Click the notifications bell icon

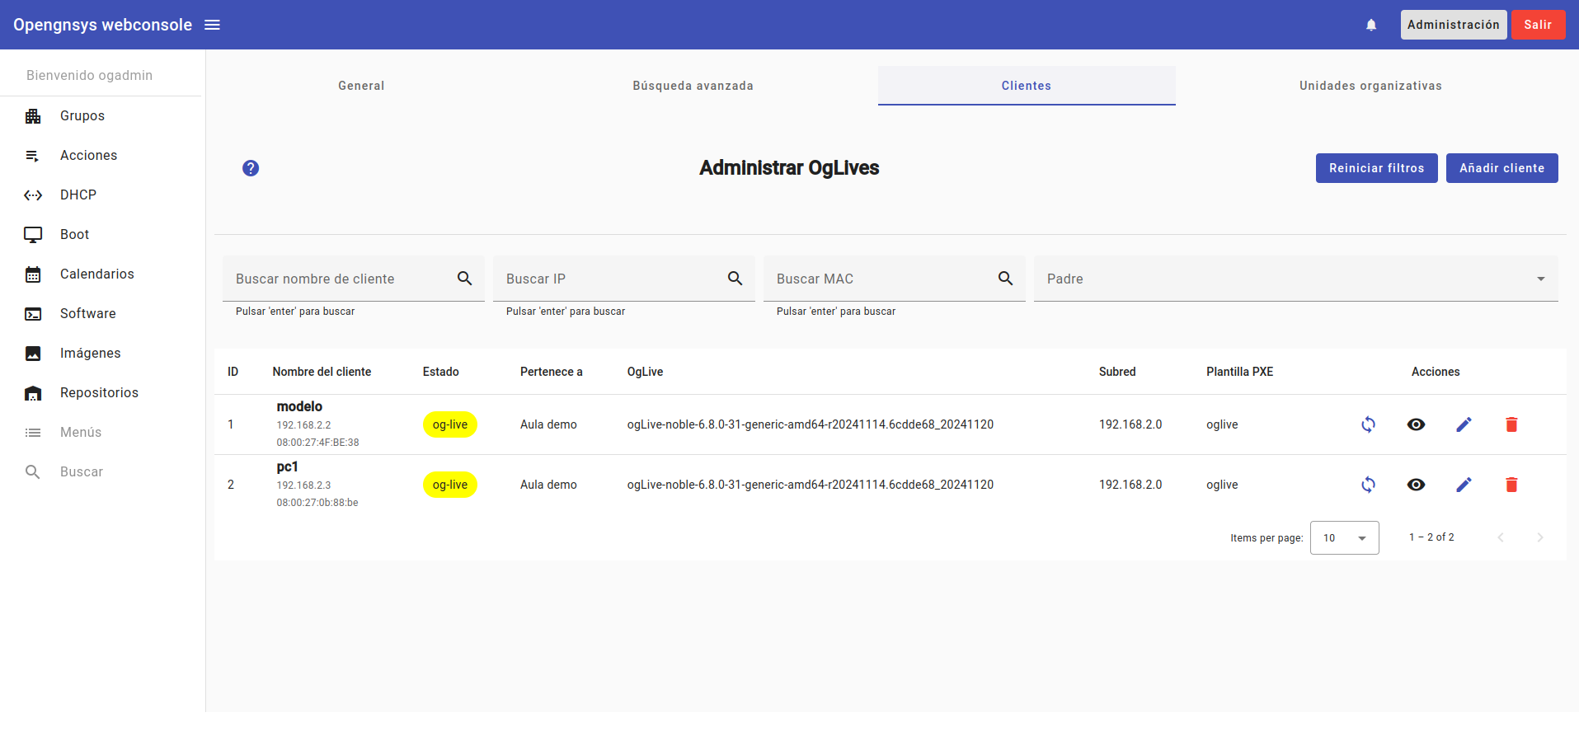[1371, 25]
